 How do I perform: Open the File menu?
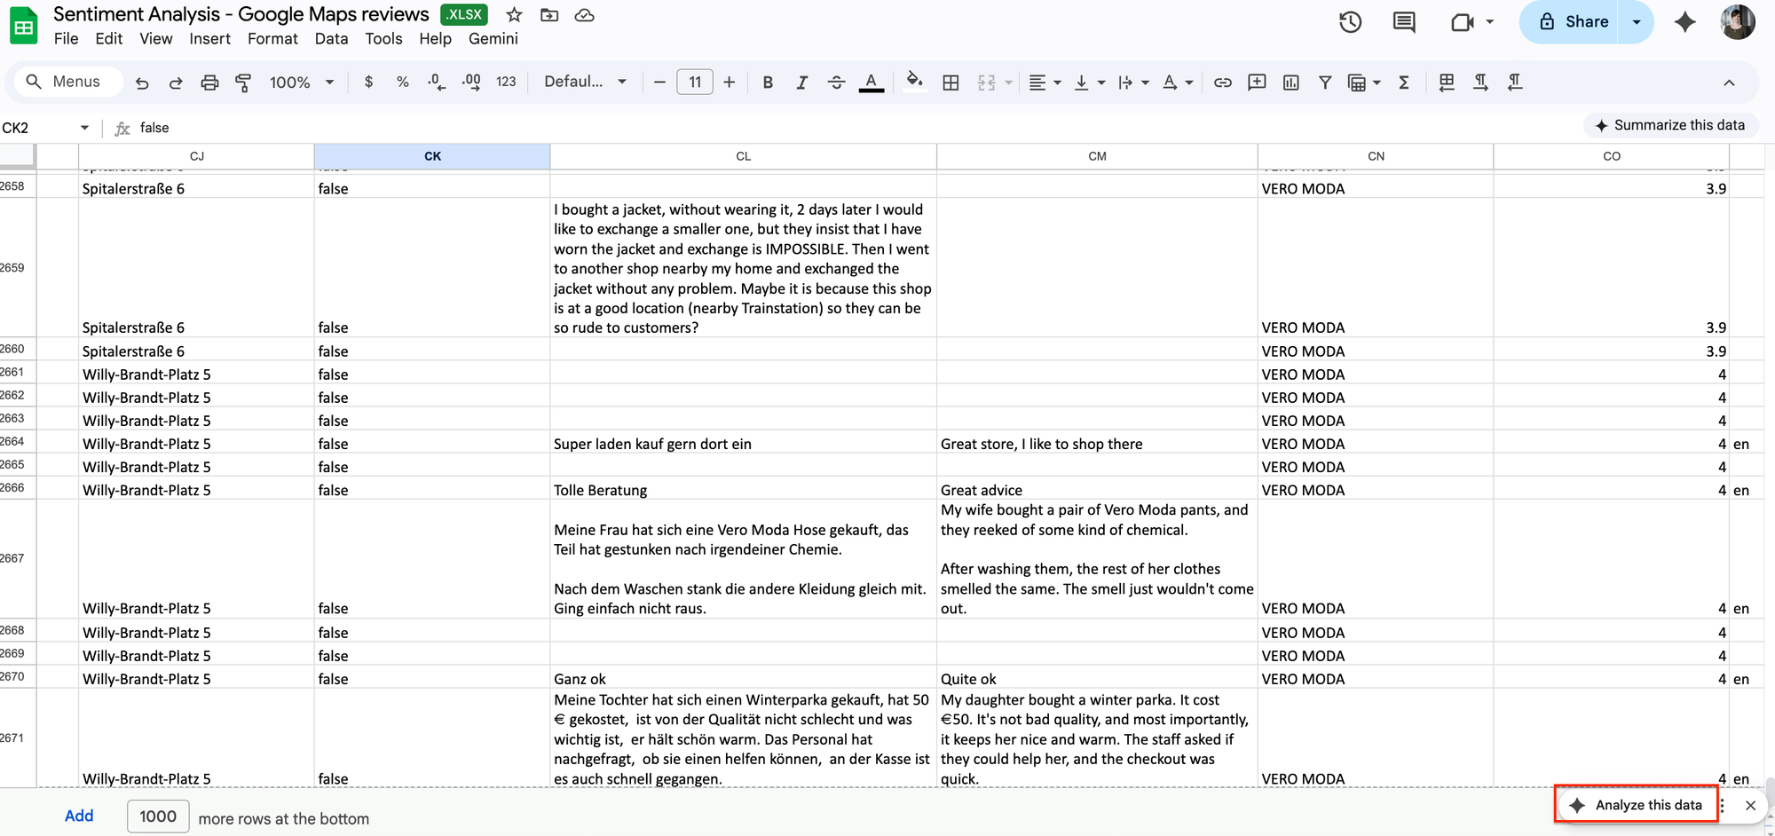66,39
